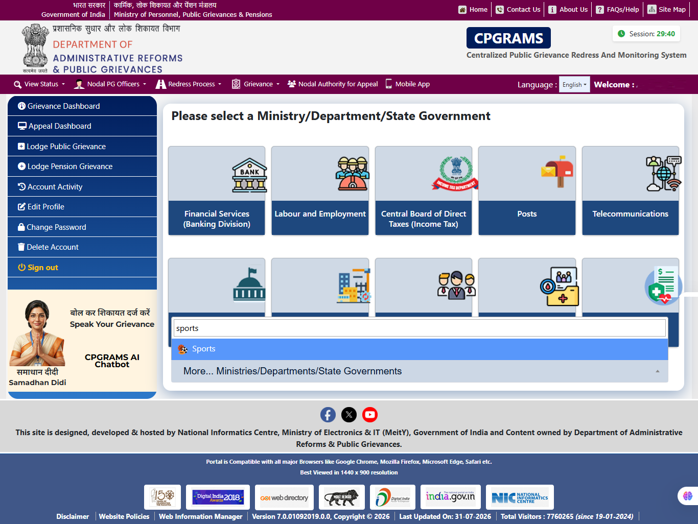Open Appeal Dashboard in sidebar
Viewport: 698px width, 524px height.
tap(82, 126)
